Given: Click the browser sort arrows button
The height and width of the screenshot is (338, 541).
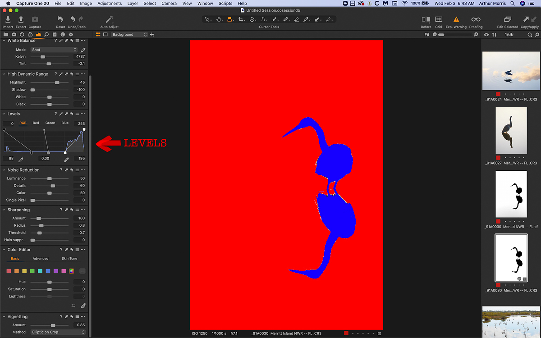Looking at the screenshot, I should click(x=494, y=35).
